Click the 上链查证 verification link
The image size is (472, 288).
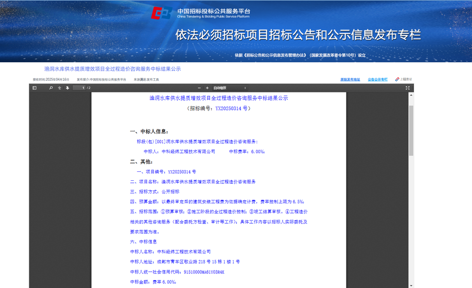407,79
